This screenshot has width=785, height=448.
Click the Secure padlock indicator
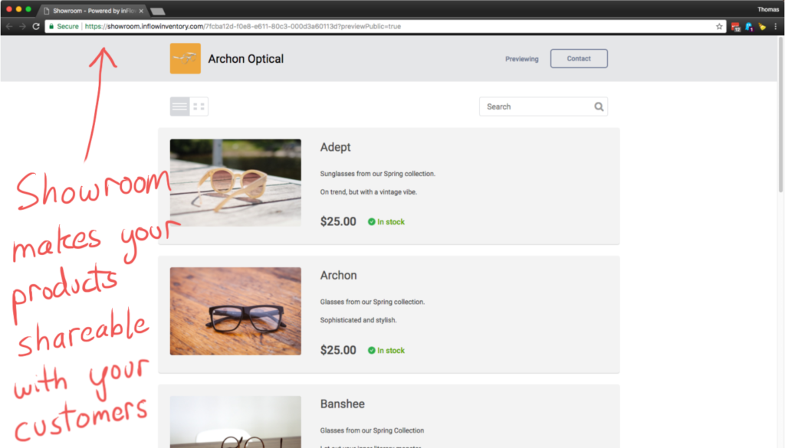[x=64, y=27]
